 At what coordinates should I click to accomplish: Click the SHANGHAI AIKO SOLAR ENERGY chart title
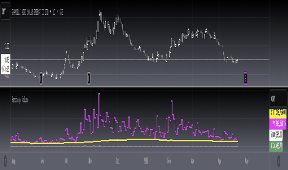pos(37,12)
